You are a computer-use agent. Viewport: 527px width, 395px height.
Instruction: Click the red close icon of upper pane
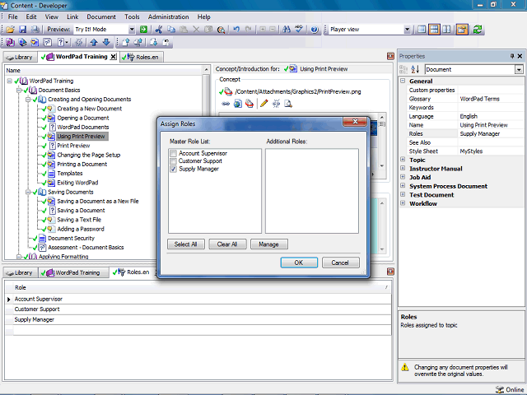390,56
